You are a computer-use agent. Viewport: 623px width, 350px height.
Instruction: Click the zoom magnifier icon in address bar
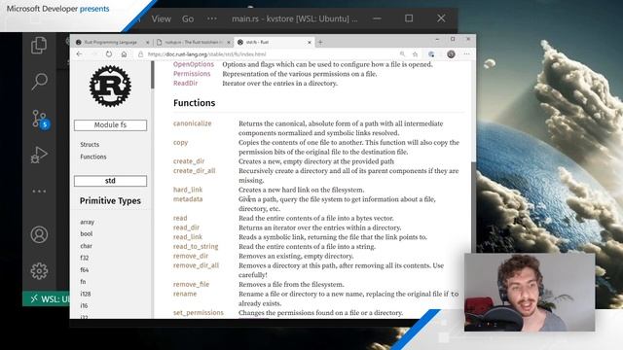pos(402,54)
